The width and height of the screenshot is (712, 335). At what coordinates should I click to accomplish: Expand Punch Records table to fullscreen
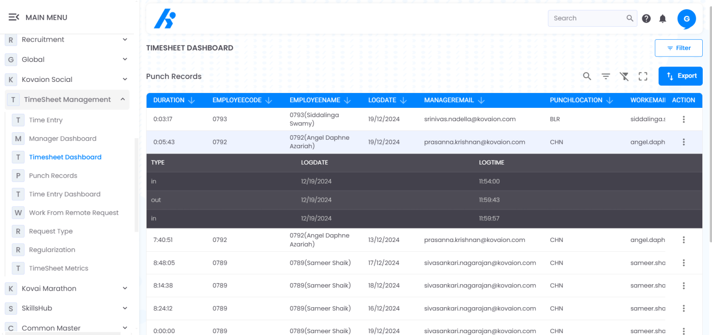coord(642,76)
